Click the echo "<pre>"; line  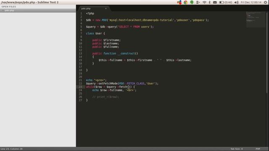click(x=96, y=80)
